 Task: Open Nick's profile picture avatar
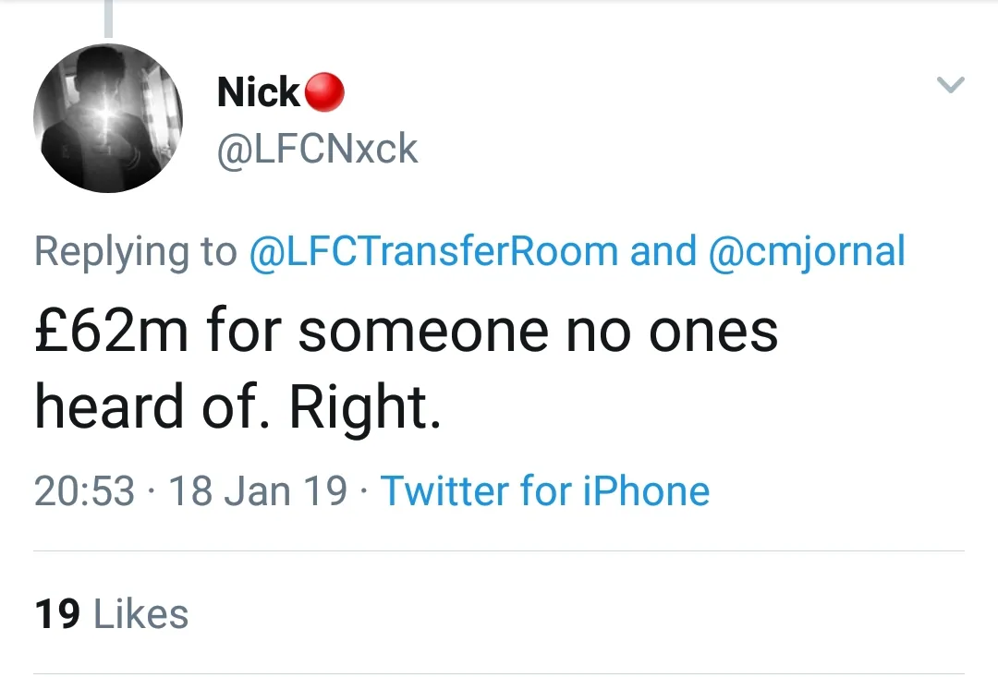[x=108, y=118]
